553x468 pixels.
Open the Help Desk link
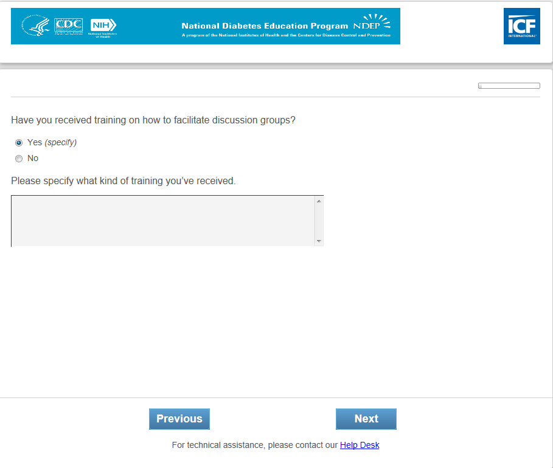tap(360, 445)
